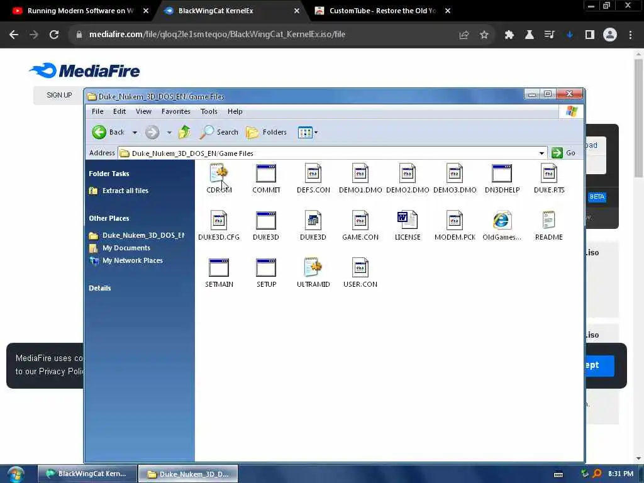Open My Network Places link
The image size is (644, 483).
click(126, 260)
